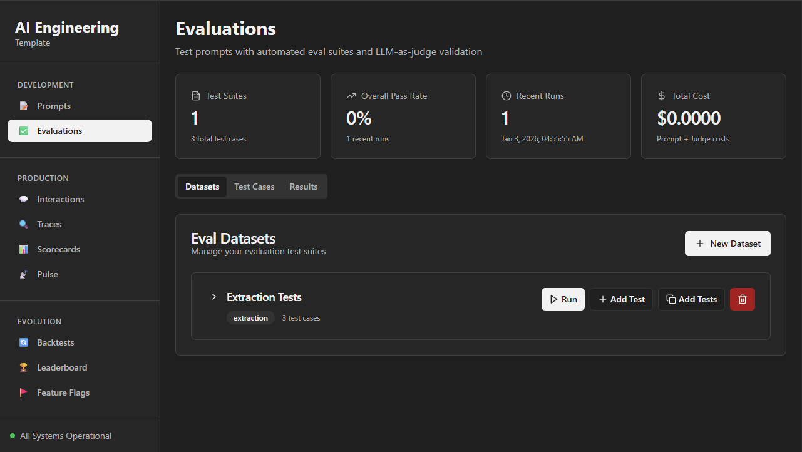This screenshot has width=802, height=452.
Task: Expand the Extraction Tests dataset
Action: [x=213, y=297]
